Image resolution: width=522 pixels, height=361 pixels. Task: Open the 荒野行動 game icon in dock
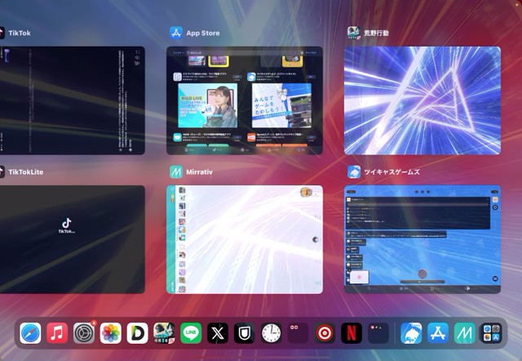164,333
